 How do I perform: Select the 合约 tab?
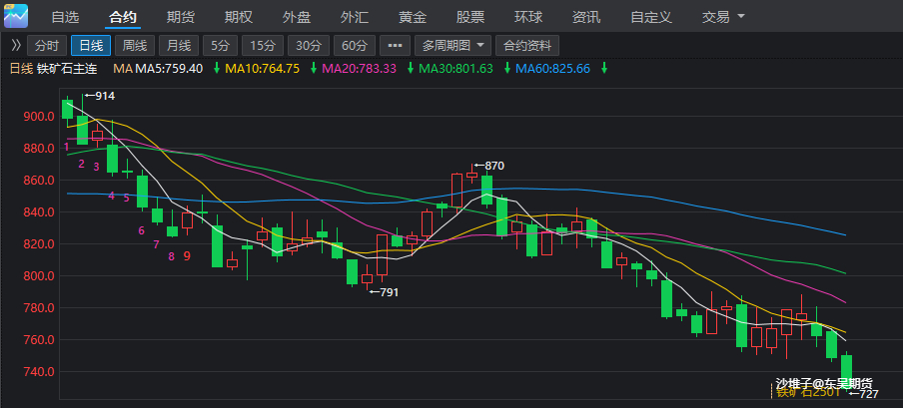pyautogui.click(x=123, y=17)
